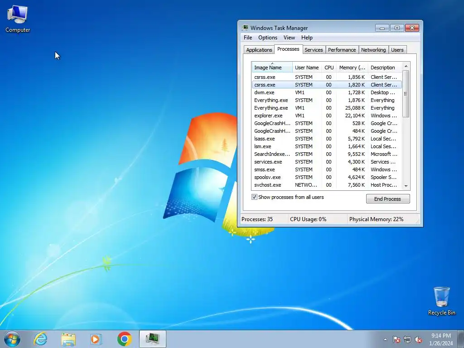Select GoogleCrashH... row using 528 K
Image resolution: width=464 pixels, height=348 pixels.
[327, 123]
